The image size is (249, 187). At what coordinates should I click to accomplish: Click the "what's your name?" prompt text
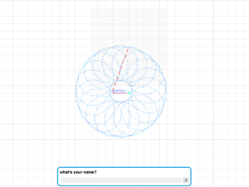point(78,172)
